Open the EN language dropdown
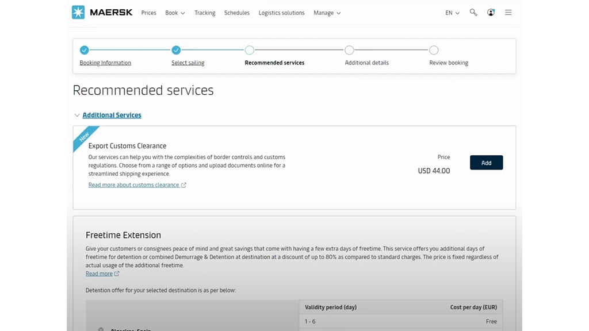The height and width of the screenshot is (331, 589). coord(452,12)
